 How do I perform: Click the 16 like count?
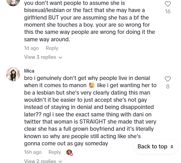coord(168,11)
